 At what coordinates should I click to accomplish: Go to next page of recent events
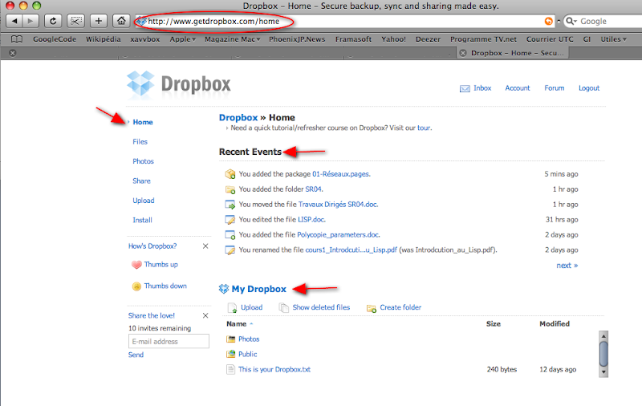pos(567,266)
